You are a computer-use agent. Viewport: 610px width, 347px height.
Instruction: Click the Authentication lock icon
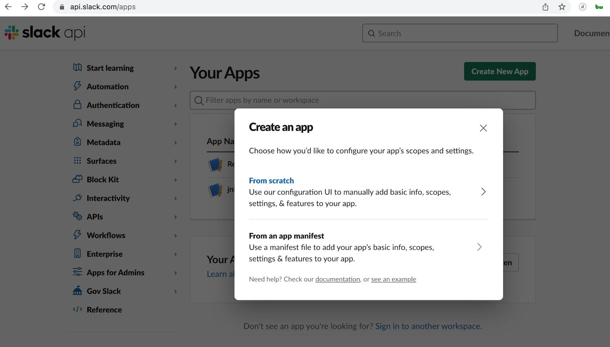coord(77,104)
